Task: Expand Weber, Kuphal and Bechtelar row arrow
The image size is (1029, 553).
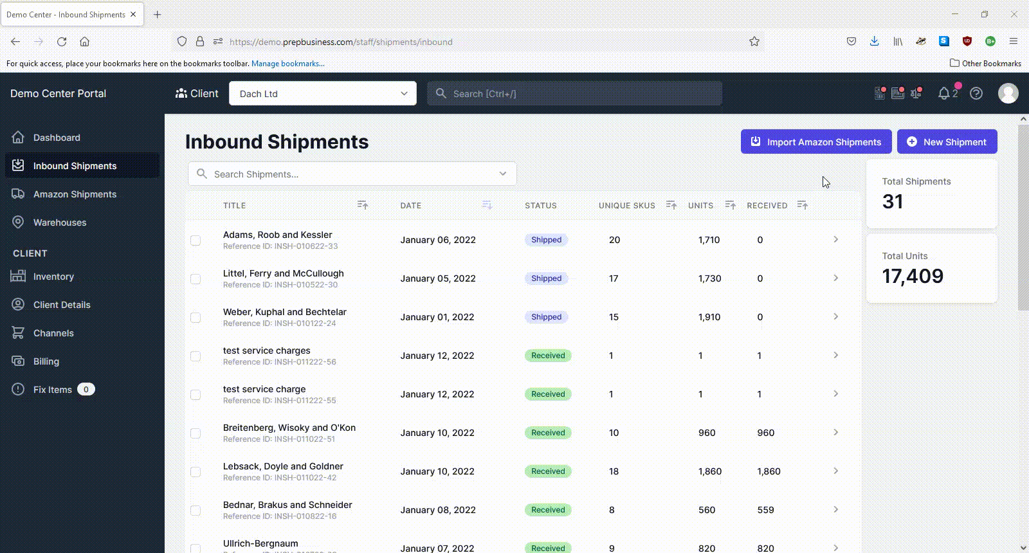Action: 835,316
